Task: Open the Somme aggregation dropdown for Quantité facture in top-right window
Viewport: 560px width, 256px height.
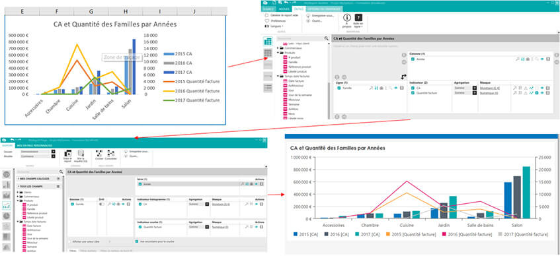Action: tap(475, 93)
